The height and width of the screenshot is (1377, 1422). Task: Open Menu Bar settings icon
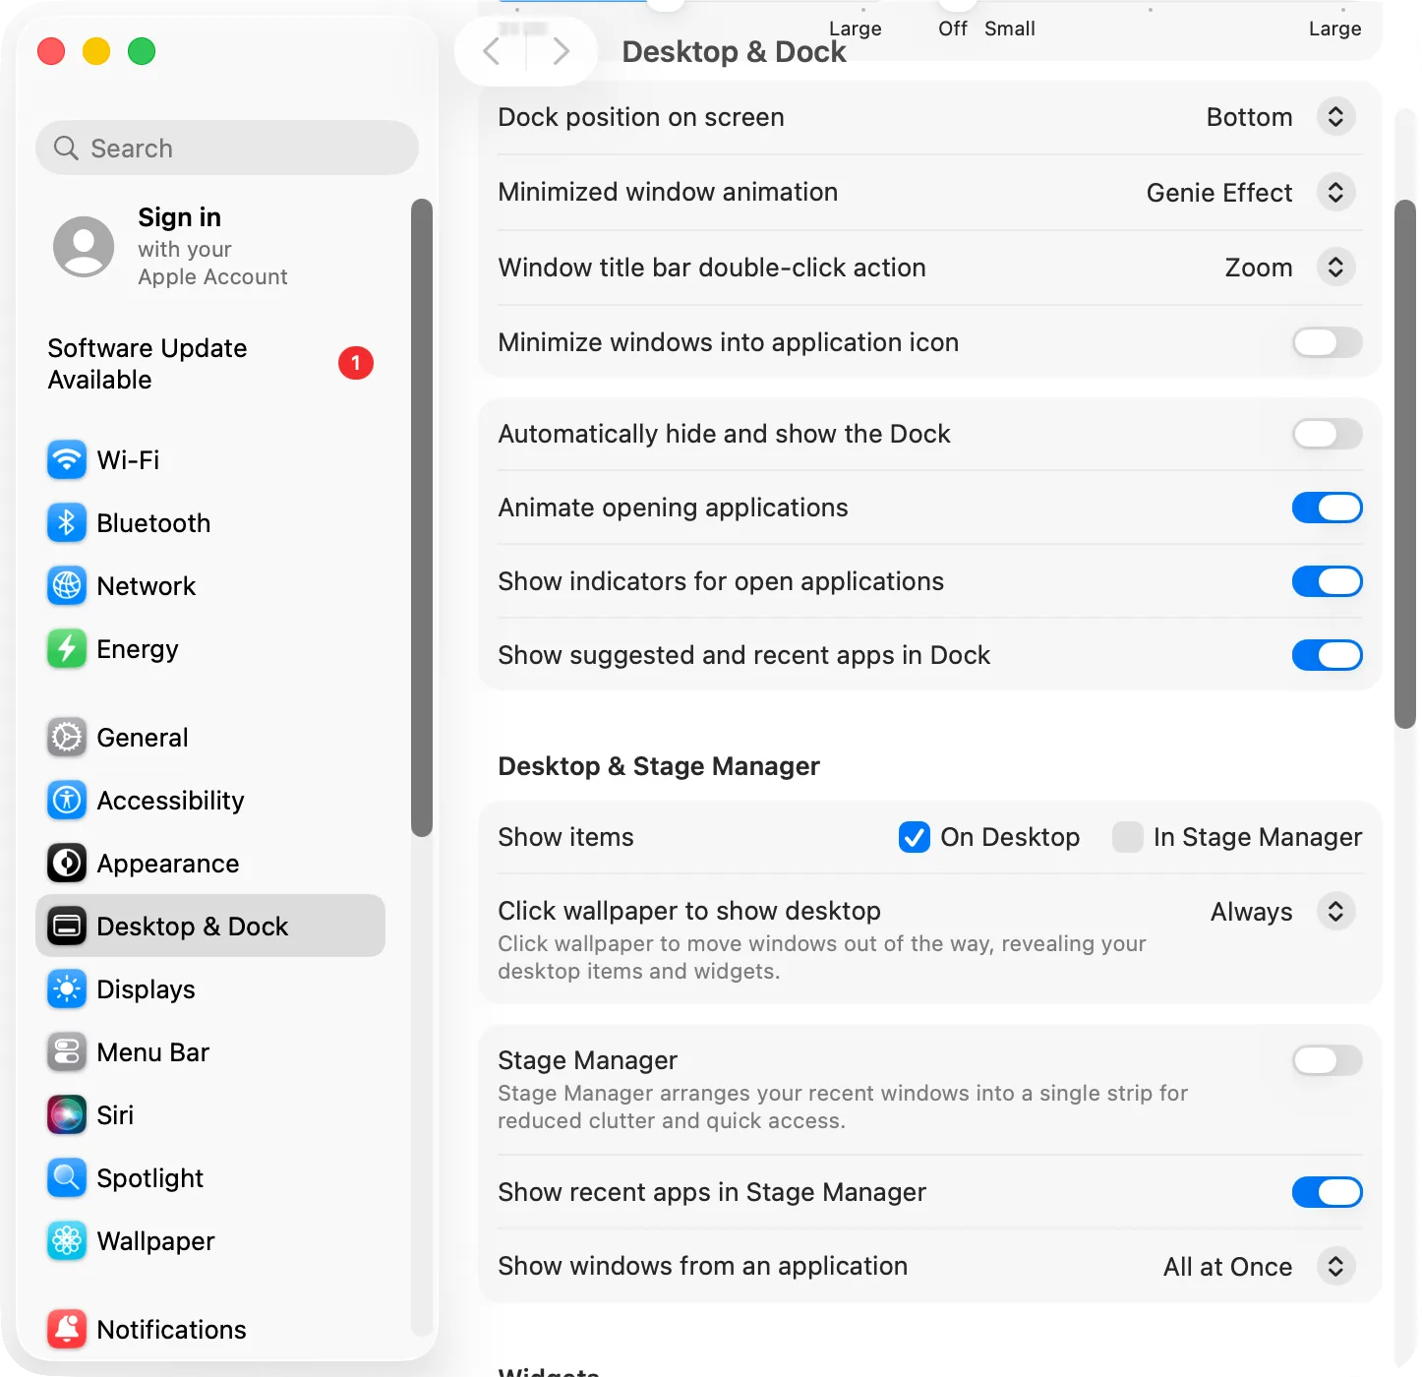[67, 1051]
